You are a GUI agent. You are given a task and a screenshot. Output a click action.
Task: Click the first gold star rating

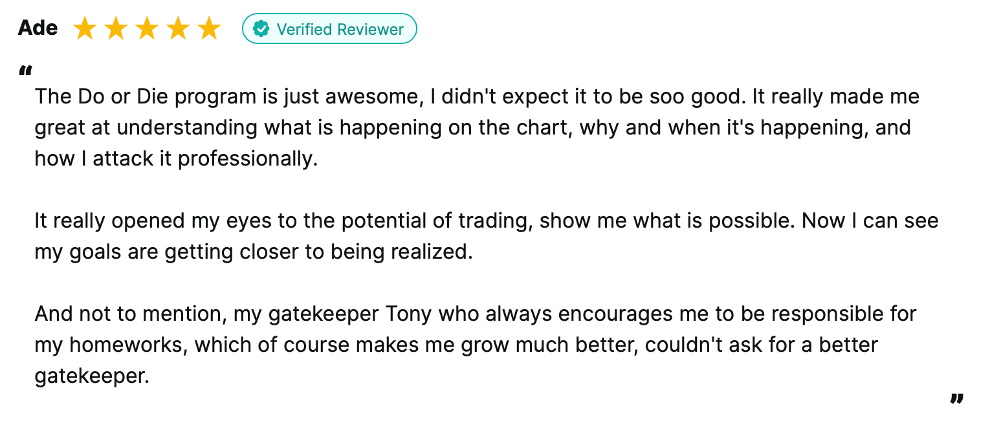pos(84,29)
